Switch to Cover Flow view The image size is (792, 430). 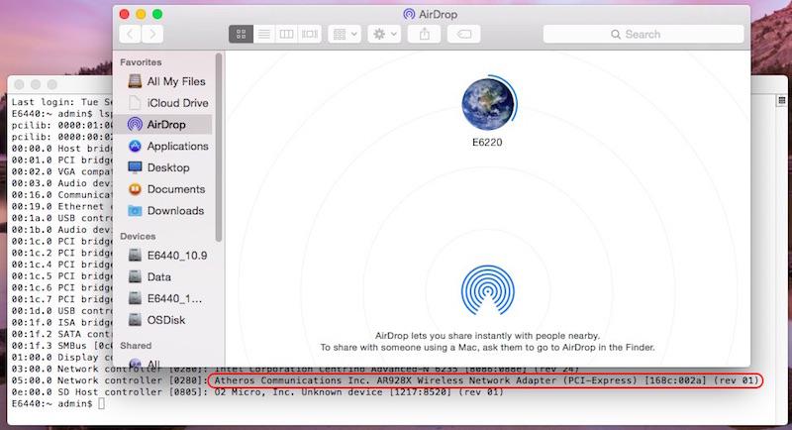pos(310,34)
